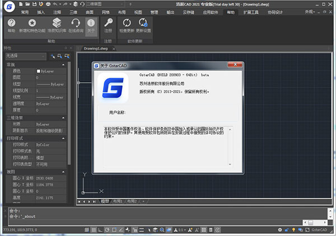Switch to the 视图 ribbon tab
Image resolution: width=336 pixels, height=236 pixels.
(138, 12)
